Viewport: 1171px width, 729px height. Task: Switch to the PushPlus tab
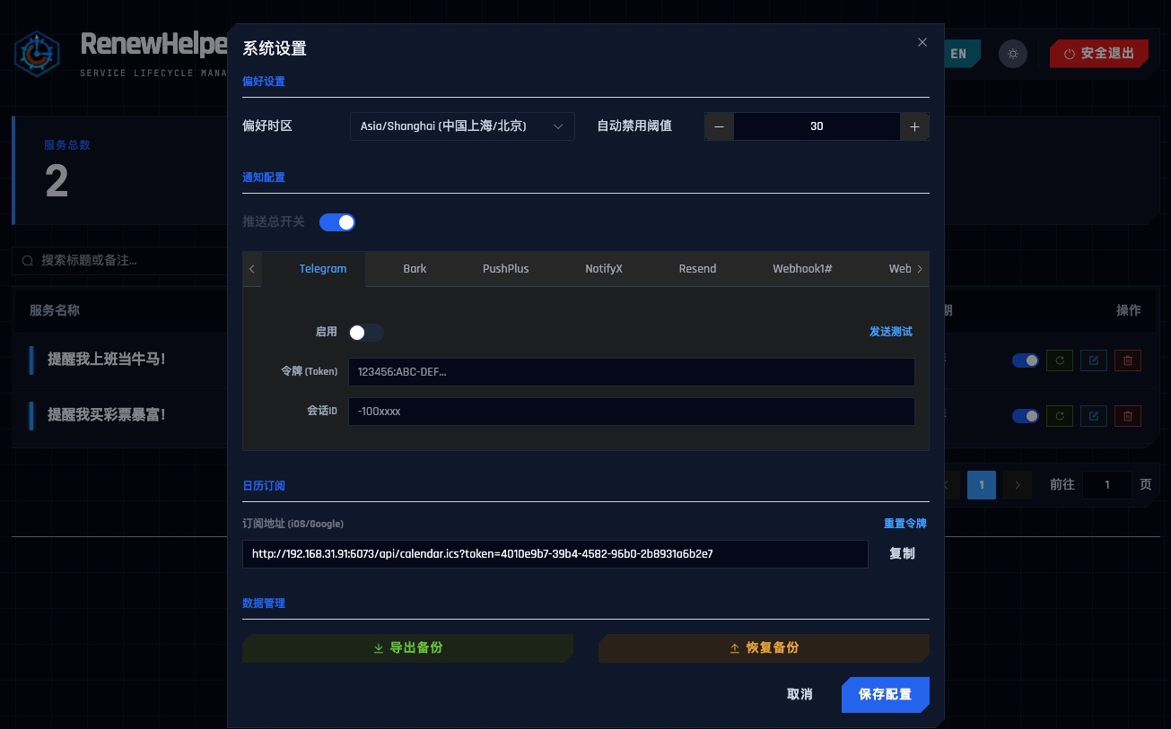[505, 269]
